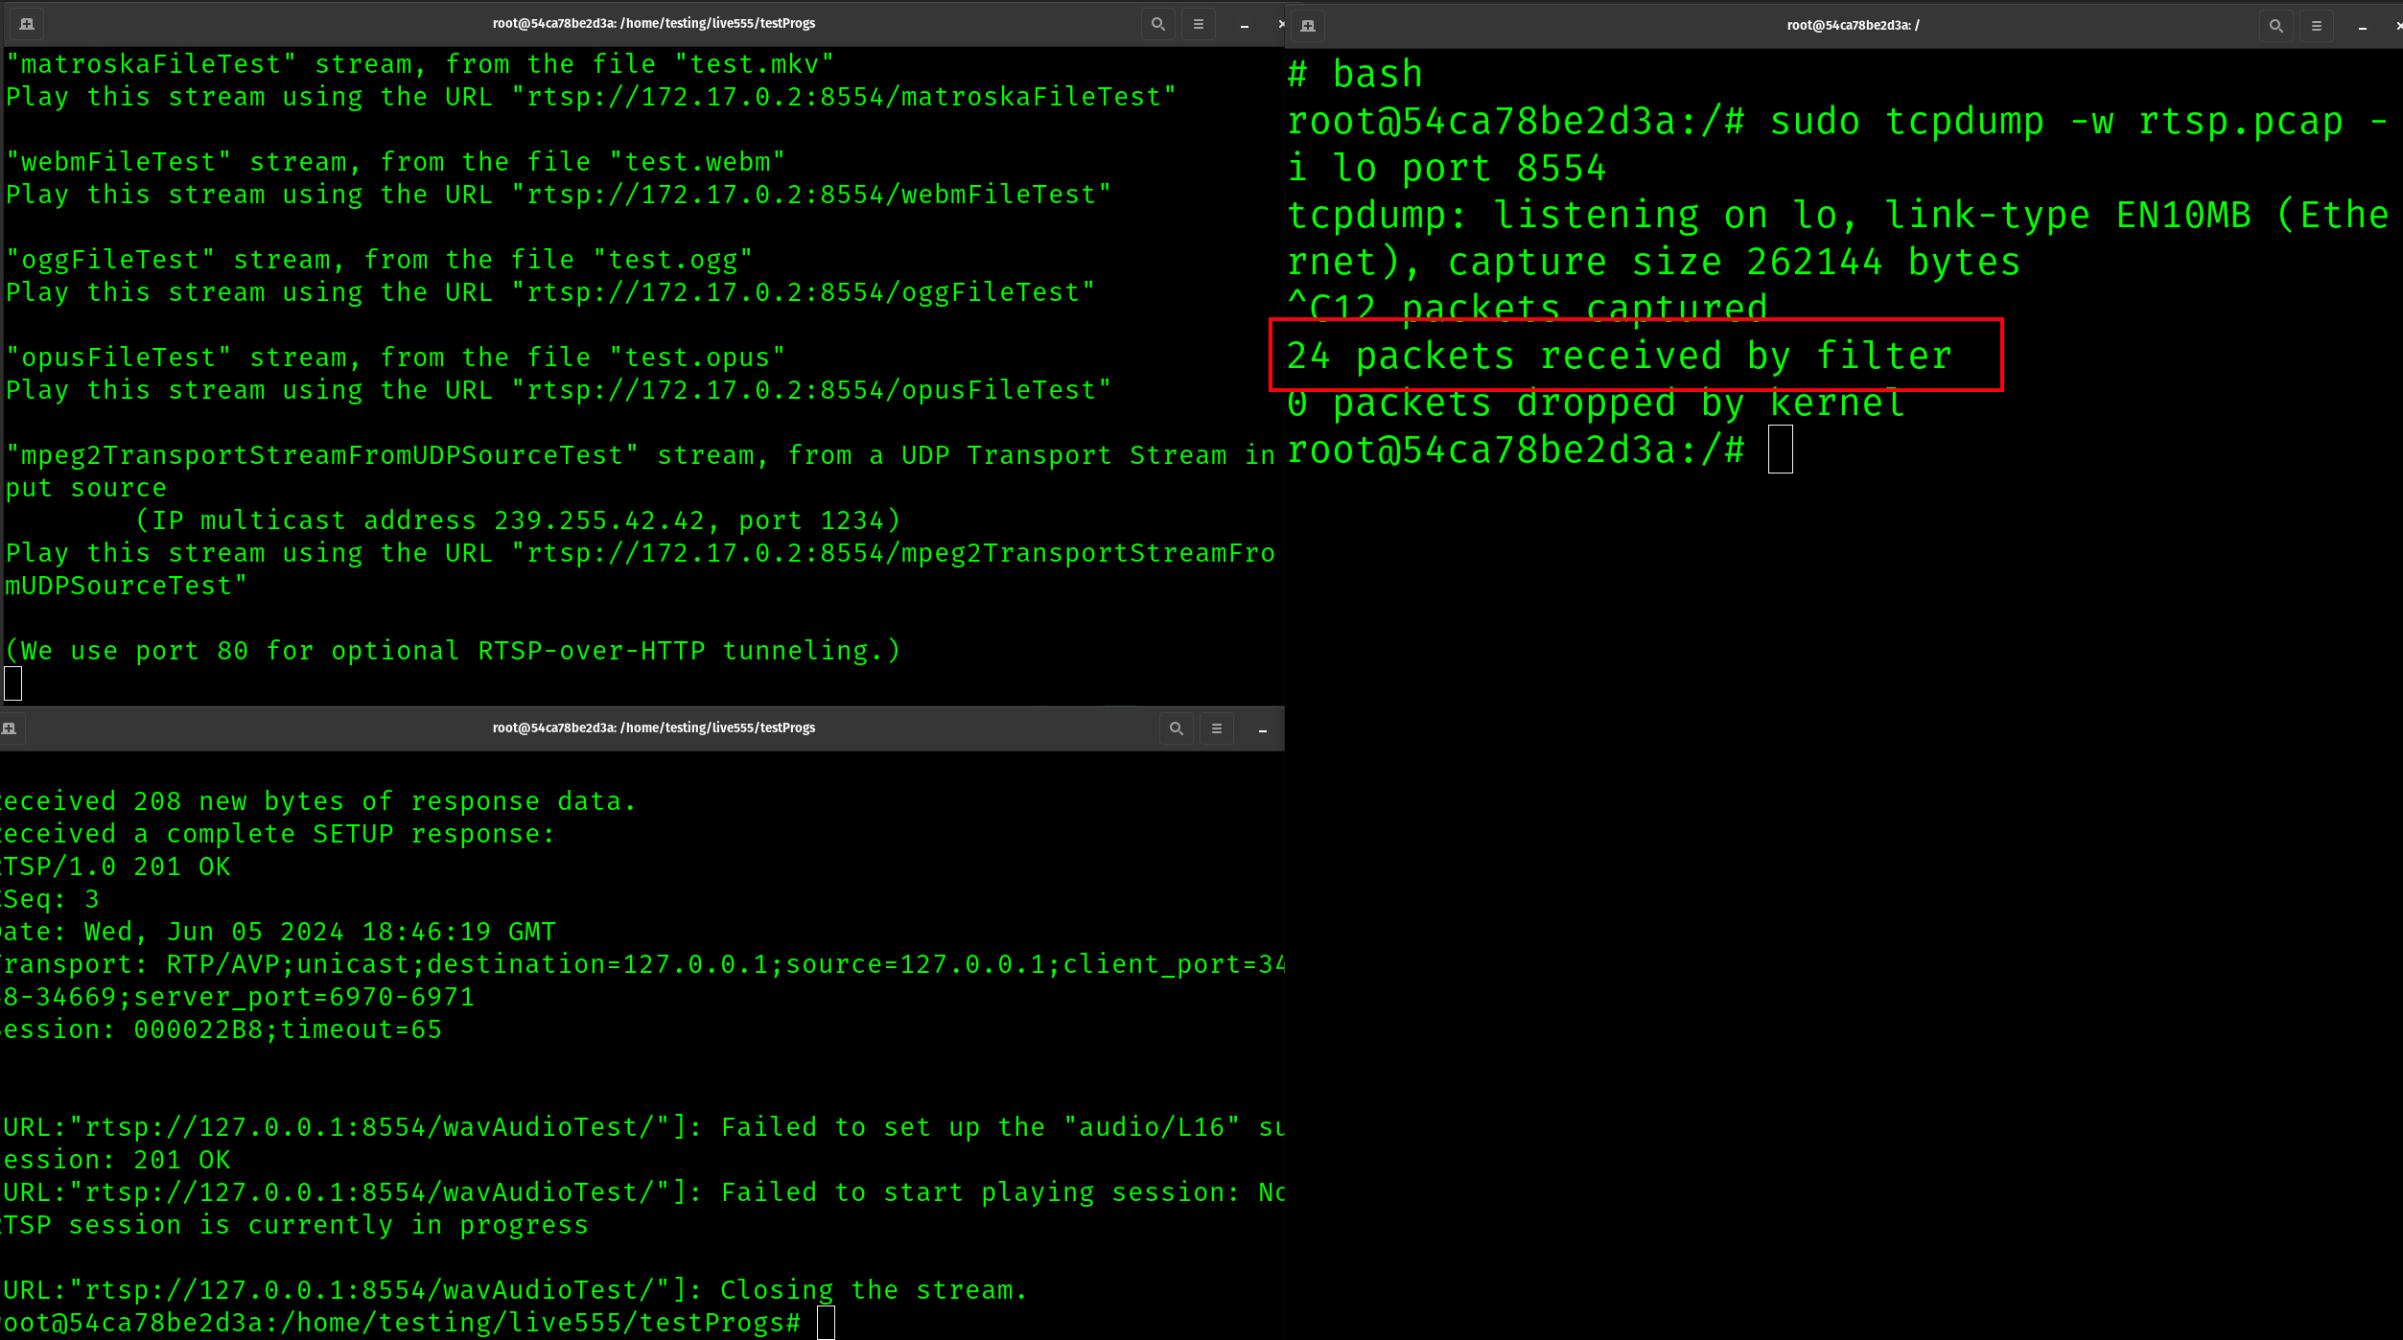Click the highlighted '24 packets received by filter' line
The image size is (2403, 1340).
(1620, 357)
